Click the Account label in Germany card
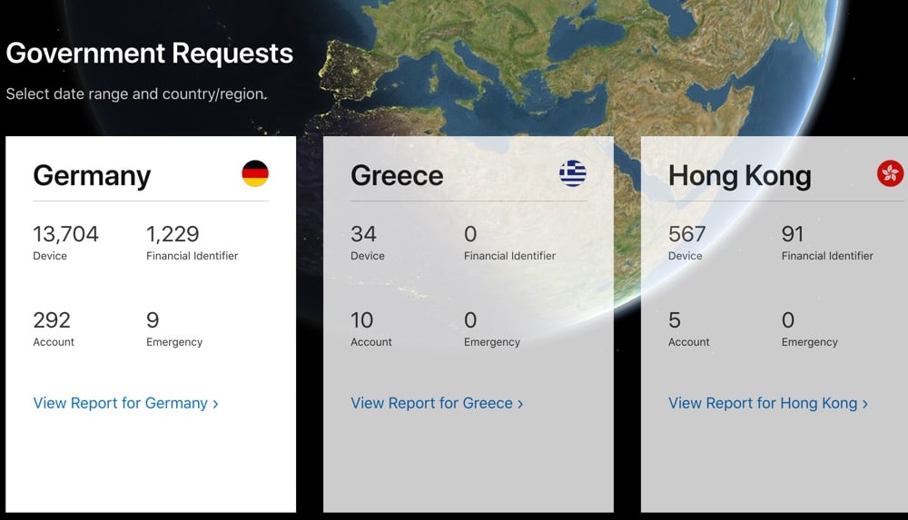 (54, 342)
